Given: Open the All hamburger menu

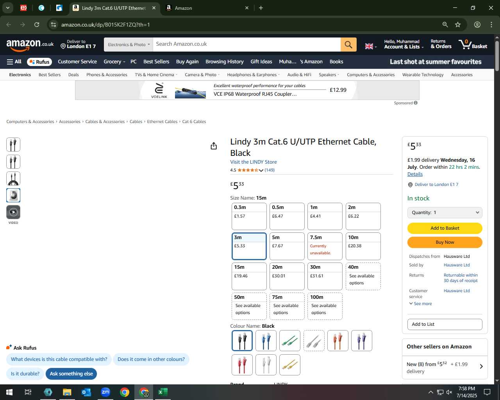Looking at the screenshot, I should (x=14, y=62).
